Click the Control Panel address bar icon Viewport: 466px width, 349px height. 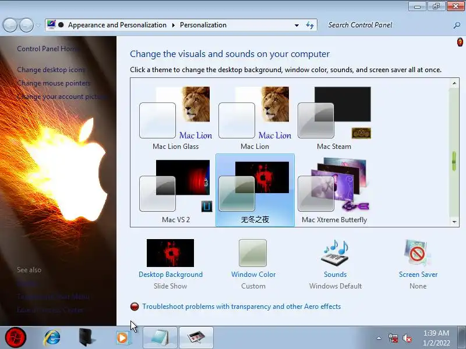point(51,25)
